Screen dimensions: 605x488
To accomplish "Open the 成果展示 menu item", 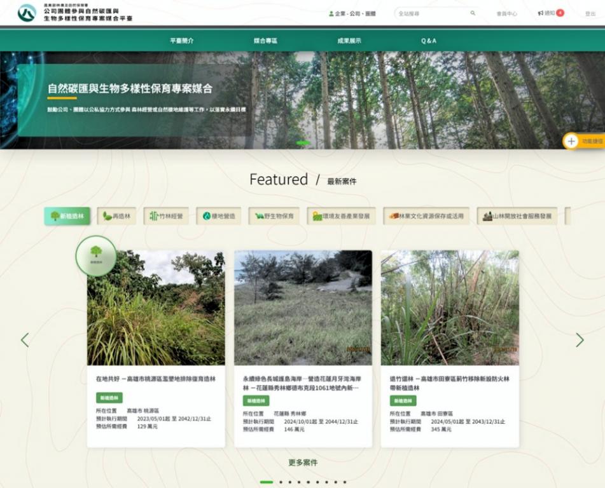I will tap(349, 41).
